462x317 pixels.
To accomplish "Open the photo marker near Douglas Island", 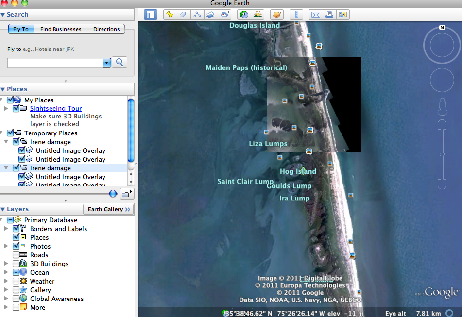I will [x=297, y=23].
